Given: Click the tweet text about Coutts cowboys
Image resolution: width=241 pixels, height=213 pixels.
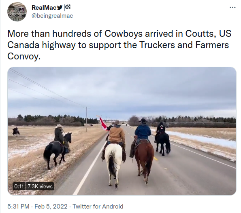Looking at the screenshot, I should (x=119, y=45).
